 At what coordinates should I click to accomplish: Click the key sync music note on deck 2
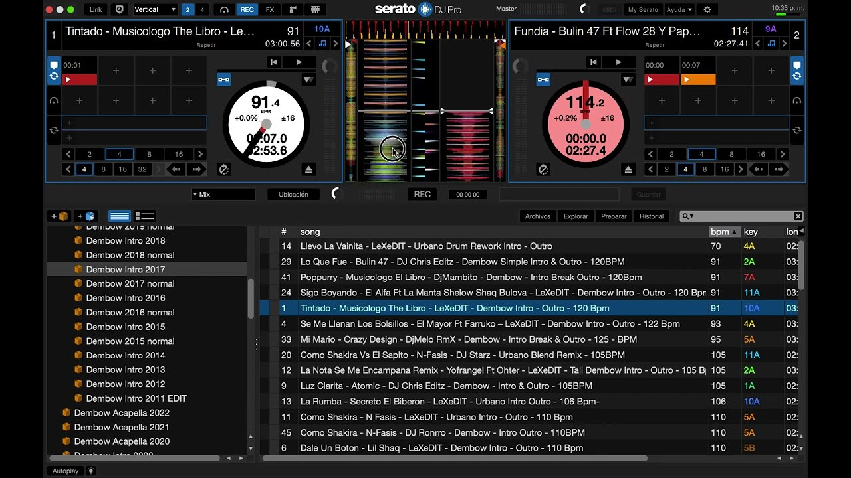pos(771,44)
